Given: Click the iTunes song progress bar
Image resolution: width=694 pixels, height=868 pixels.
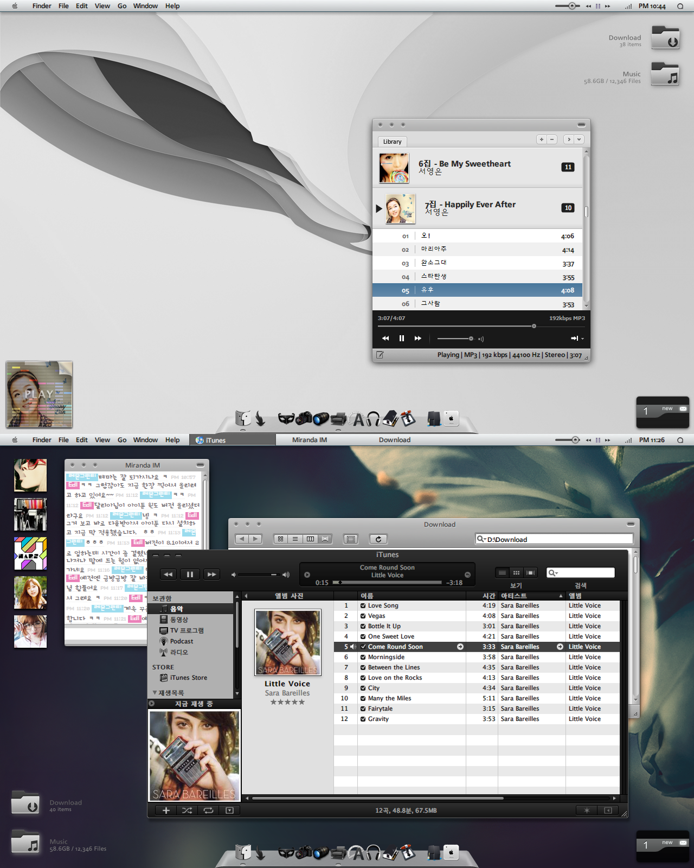Looking at the screenshot, I should 387,582.
